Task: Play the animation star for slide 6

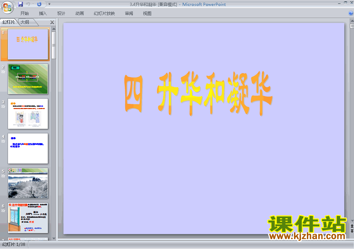Action: click(3, 211)
